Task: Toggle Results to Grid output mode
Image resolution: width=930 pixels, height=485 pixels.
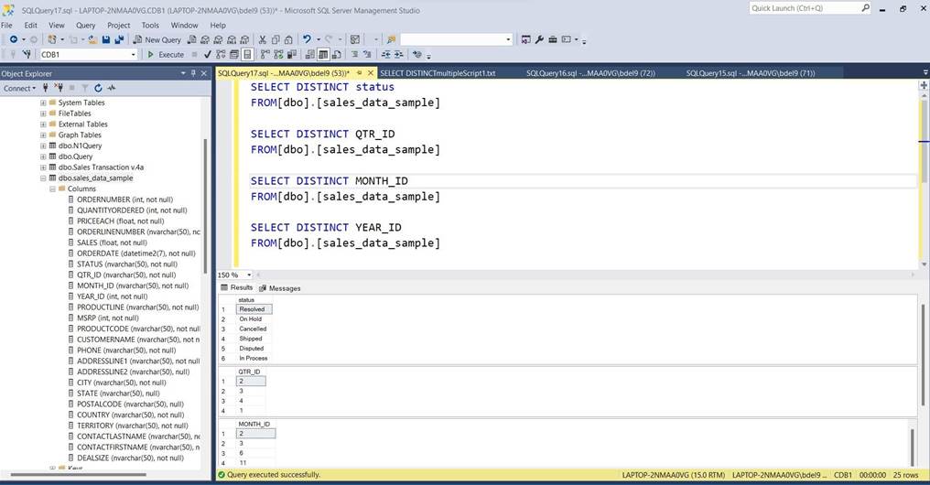Action: (323, 55)
